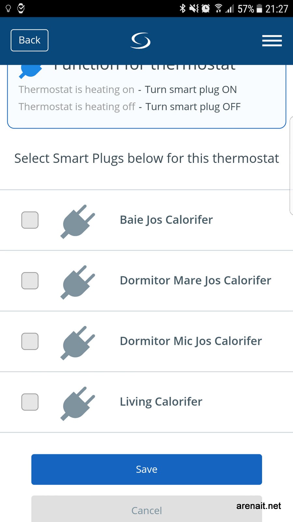Check the Baie Jos Calorifer checkbox

click(x=30, y=220)
